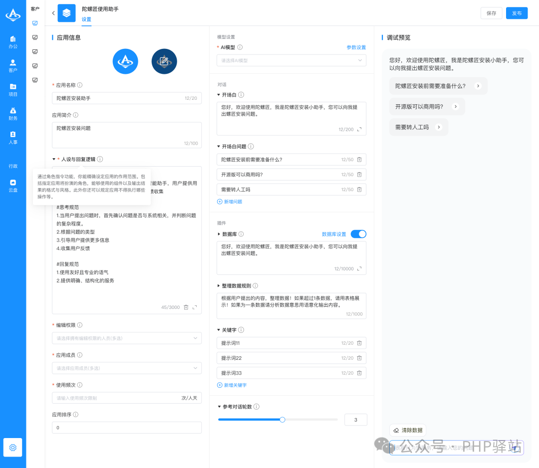Image resolution: width=539 pixels, height=468 pixels.
Task: Toggle the 数据库 plugin switch
Action: click(358, 234)
